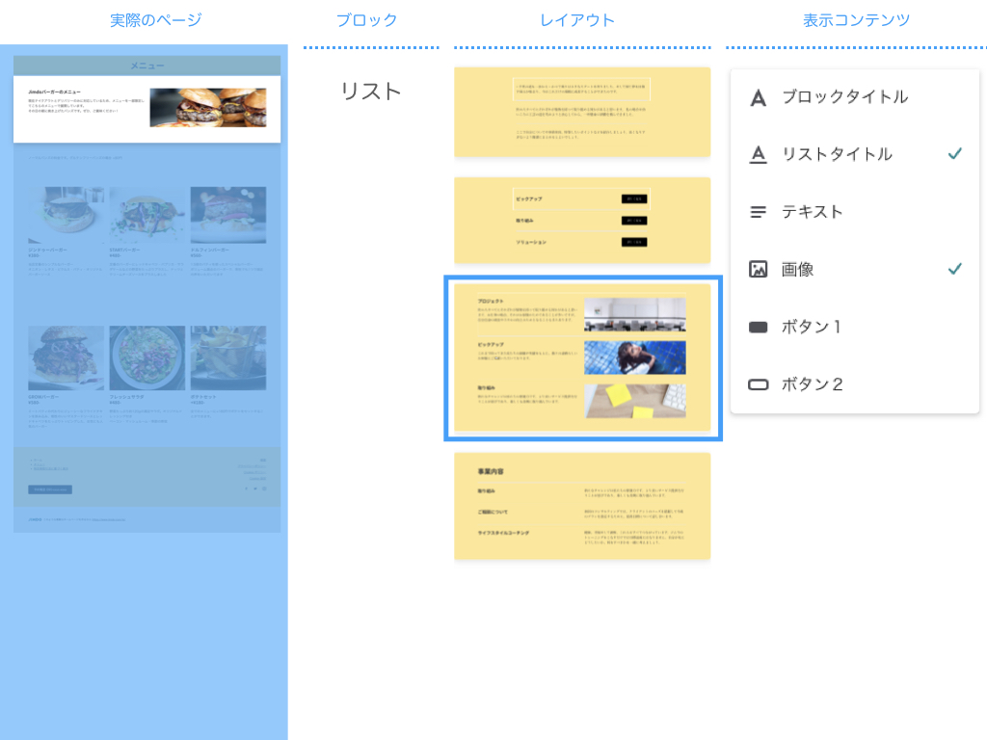
Task: Open the レイアウト column header
Action: point(577,20)
